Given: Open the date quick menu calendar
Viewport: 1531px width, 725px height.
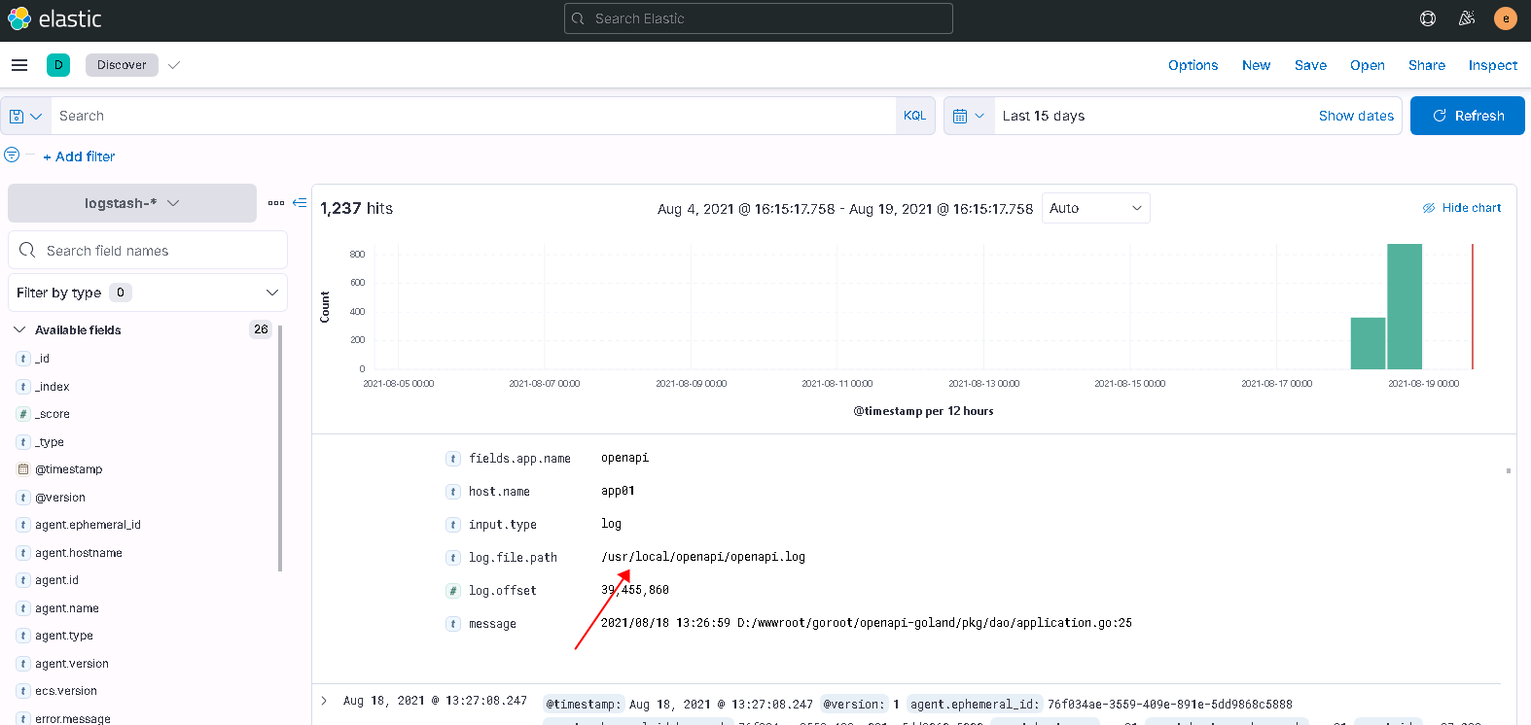Looking at the screenshot, I should [969, 116].
